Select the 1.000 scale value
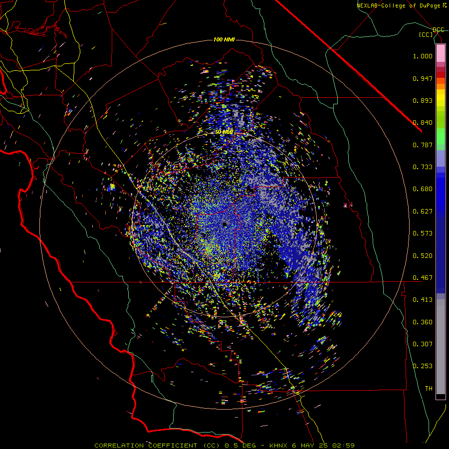449x449 pixels. pos(423,56)
